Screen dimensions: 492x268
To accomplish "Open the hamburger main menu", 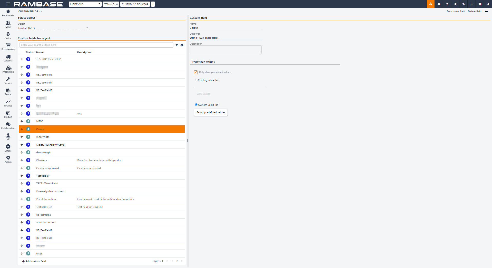I will [x=8, y=4].
